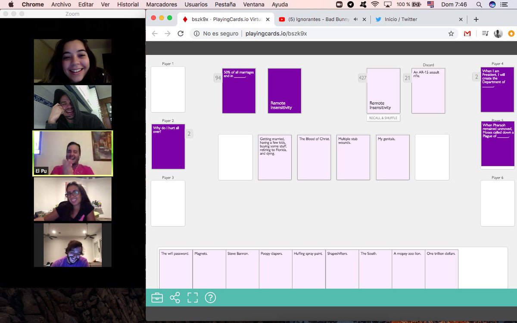Viewport: 517px width, 323px height.
Task: Select the "Shapeshifters" hand card
Action: [x=342, y=269]
